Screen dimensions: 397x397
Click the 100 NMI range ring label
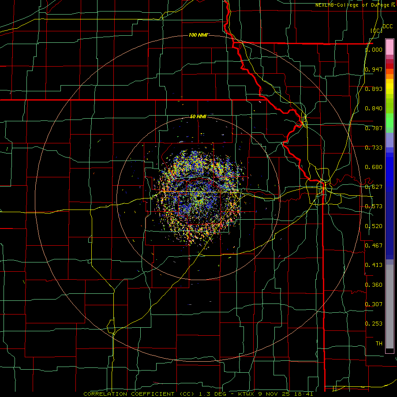click(x=198, y=35)
